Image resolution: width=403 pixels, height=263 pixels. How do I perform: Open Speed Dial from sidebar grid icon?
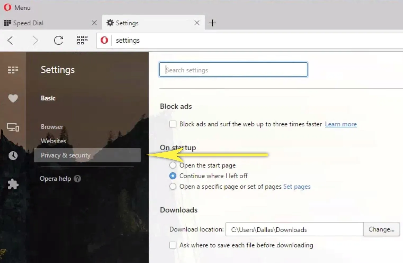coord(13,70)
